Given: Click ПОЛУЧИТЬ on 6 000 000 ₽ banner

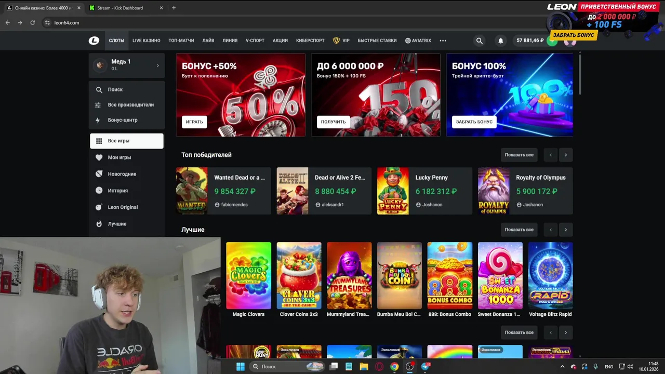Looking at the screenshot, I should point(333,122).
